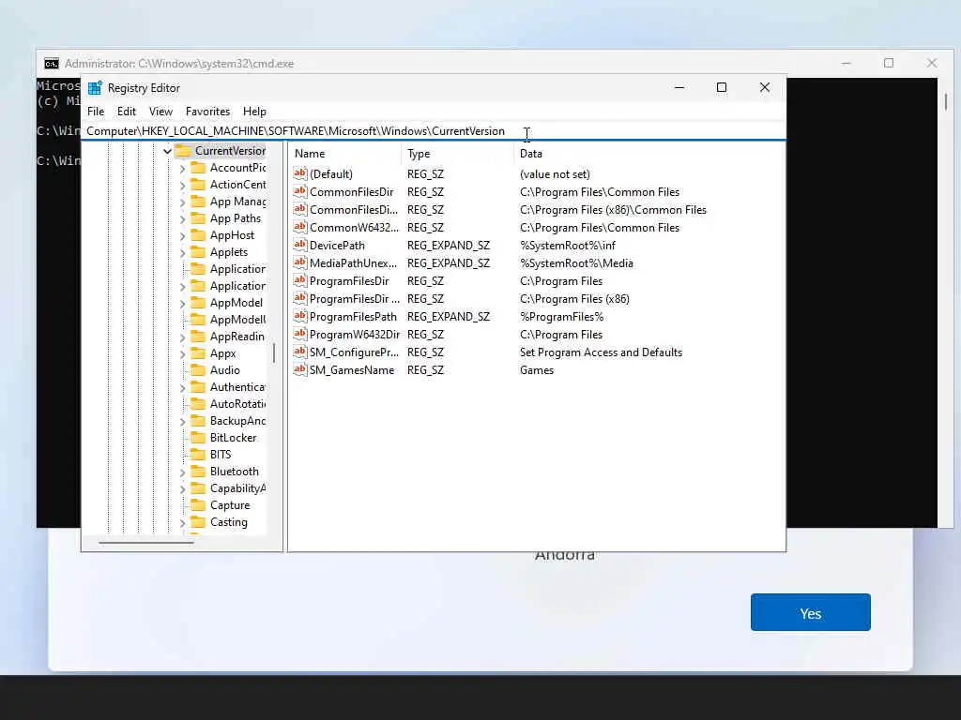The image size is (961, 720).
Task: Collapse the CurrentVersion tree node
Action: coord(167,151)
